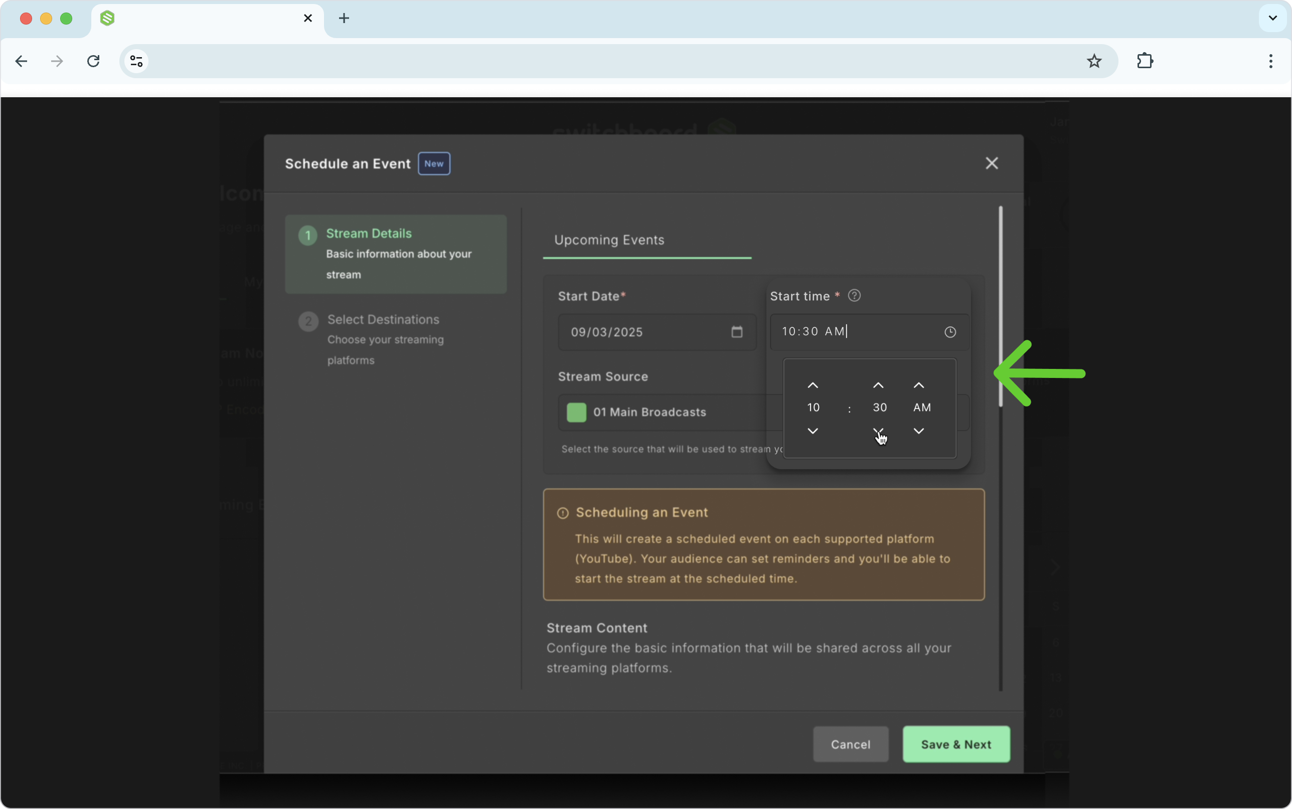The image size is (1292, 809).
Task: Select the hour value 10
Action: click(813, 408)
